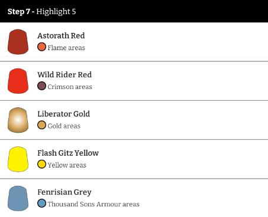Open the Liberator Gold paint name
The height and width of the screenshot is (217, 268).
64,114
